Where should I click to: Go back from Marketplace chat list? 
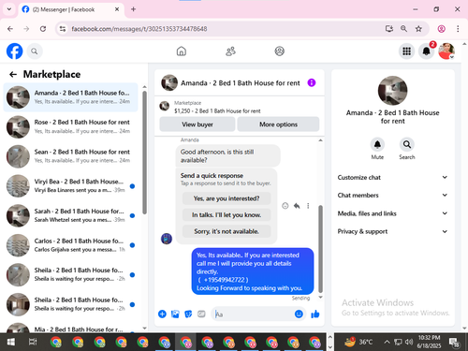[13, 74]
